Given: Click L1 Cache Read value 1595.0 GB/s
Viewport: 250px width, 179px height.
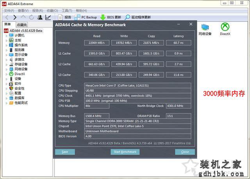Looking at the screenshot, I should (96, 53).
